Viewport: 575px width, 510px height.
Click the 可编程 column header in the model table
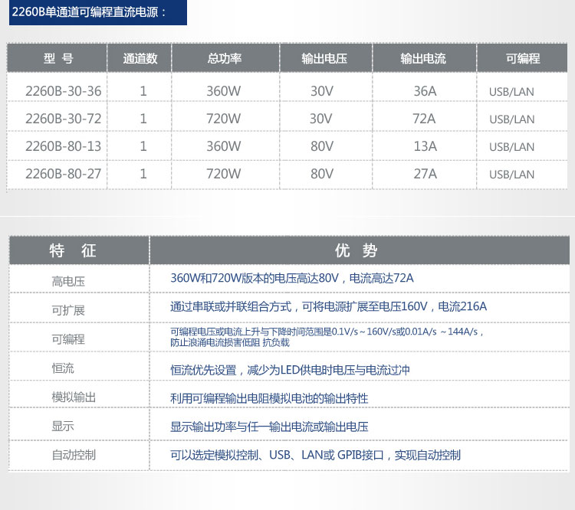click(x=523, y=58)
